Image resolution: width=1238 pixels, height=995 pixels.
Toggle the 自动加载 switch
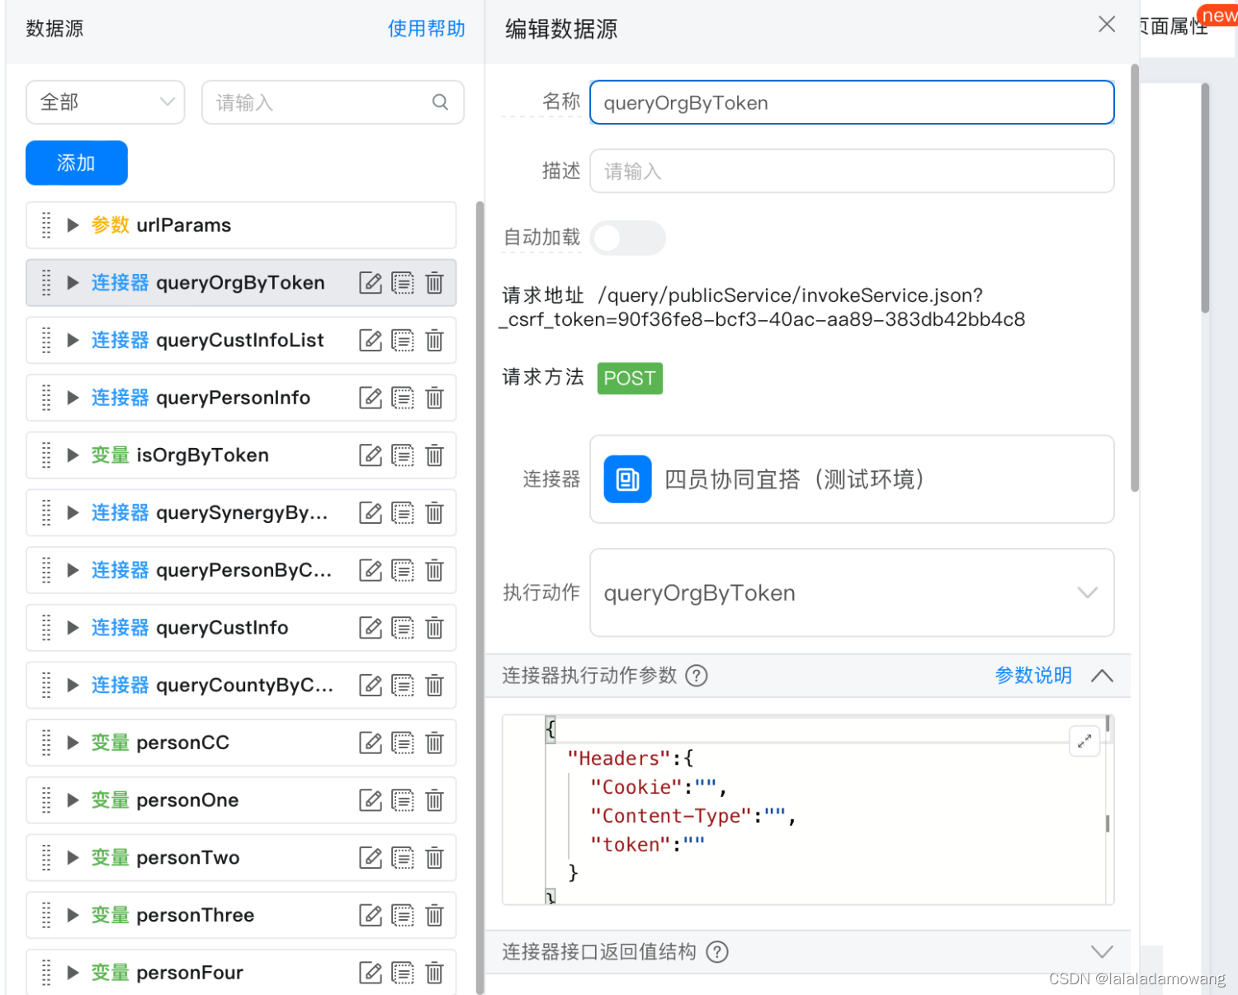point(628,238)
